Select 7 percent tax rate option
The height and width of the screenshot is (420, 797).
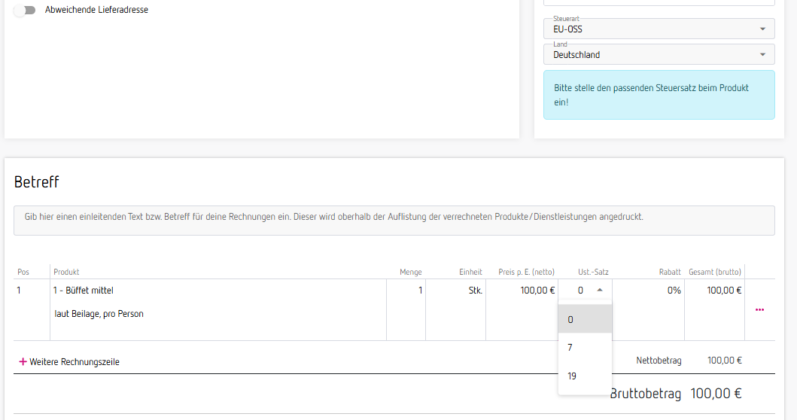click(x=585, y=348)
